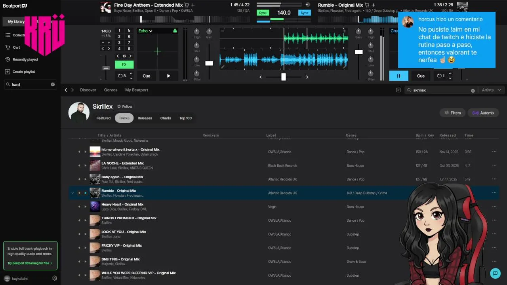Viewport: 507px width, 285px height.
Task: Click plus icon next to Rumble deck title
Action: click(373, 5)
